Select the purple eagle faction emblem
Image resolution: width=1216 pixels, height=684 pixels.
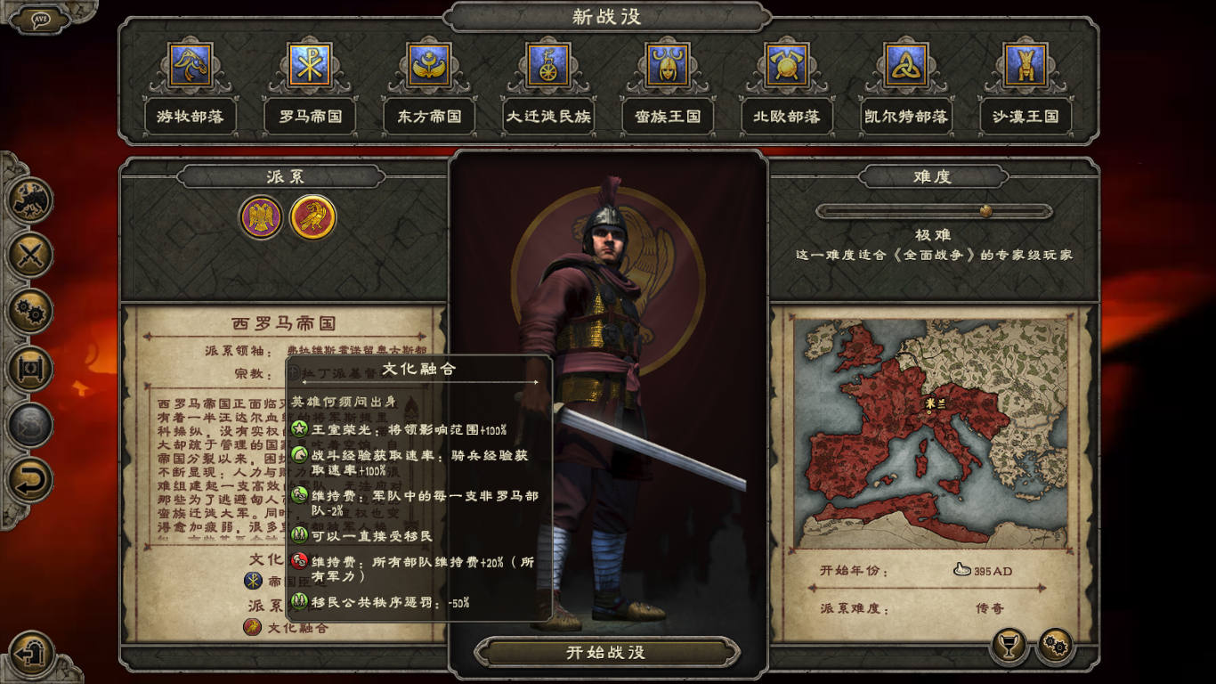coord(261,217)
